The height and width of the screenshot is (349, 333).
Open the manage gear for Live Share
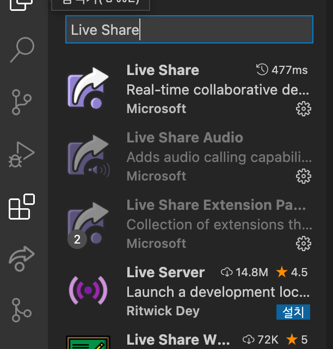click(x=304, y=109)
